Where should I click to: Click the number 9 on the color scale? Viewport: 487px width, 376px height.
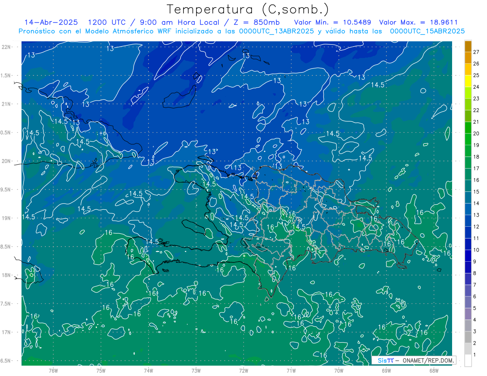click(475, 262)
